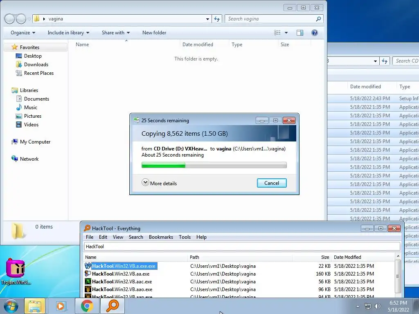This screenshot has width=419, height=314.
Task: Open the Share with dropdown
Action: point(116,33)
